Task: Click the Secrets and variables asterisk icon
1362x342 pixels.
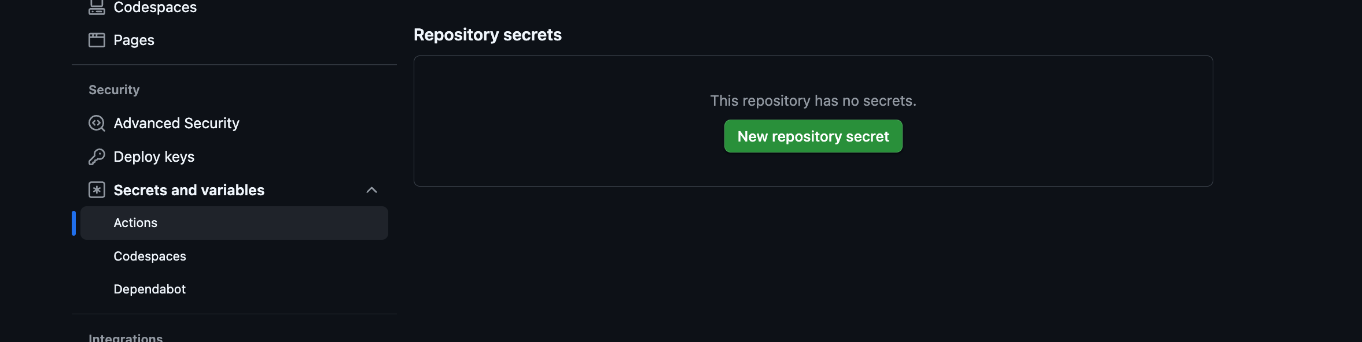Action: 97,190
